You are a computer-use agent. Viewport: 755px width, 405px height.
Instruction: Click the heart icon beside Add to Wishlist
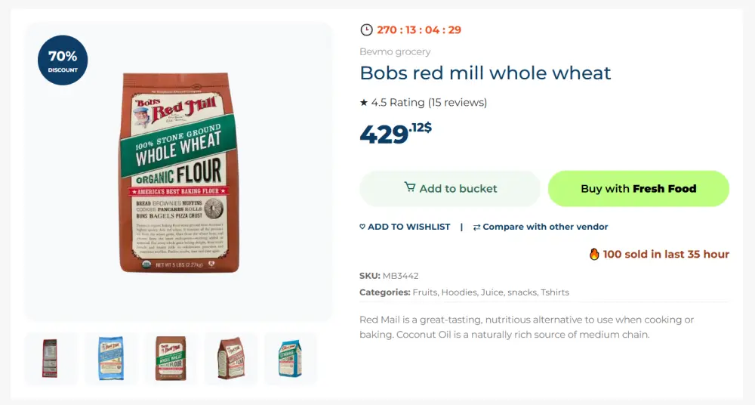click(362, 227)
